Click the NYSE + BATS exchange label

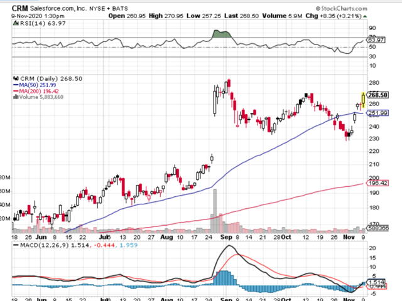tap(109, 9)
